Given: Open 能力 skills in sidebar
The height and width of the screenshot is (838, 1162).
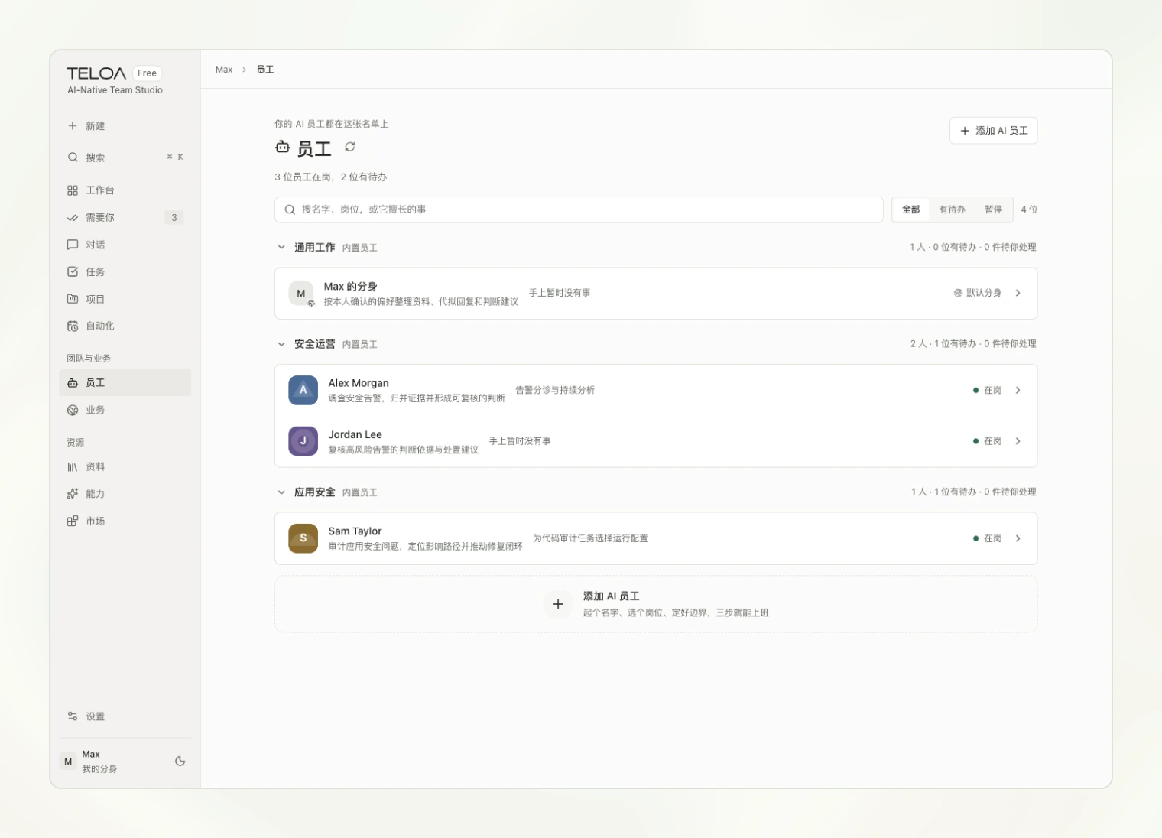Looking at the screenshot, I should coord(125,494).
